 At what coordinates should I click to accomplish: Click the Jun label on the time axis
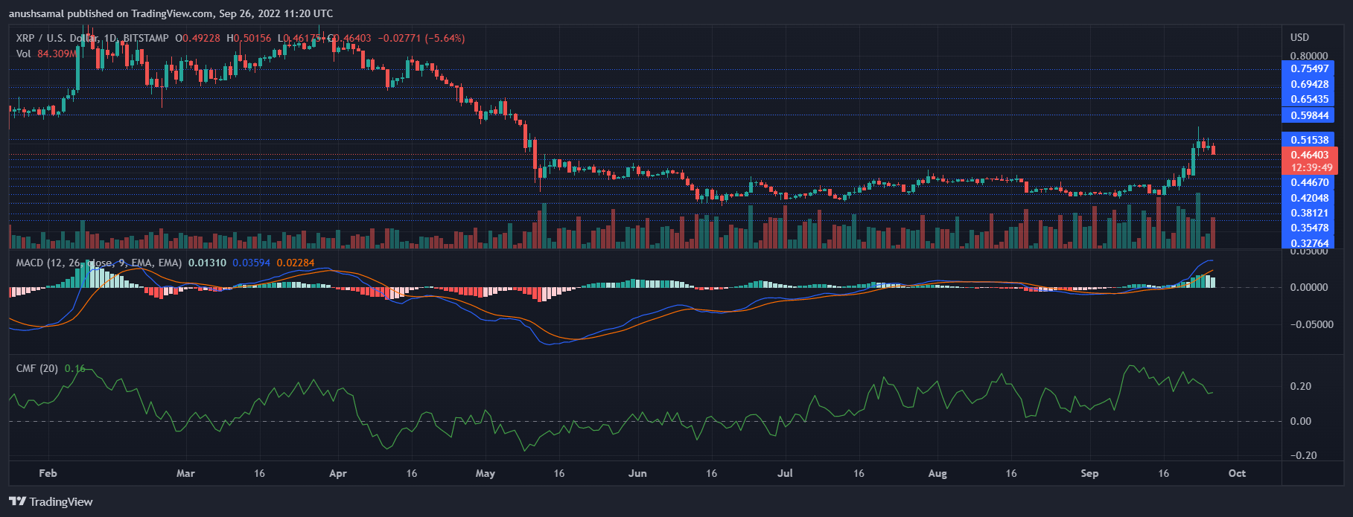[637, 473]
